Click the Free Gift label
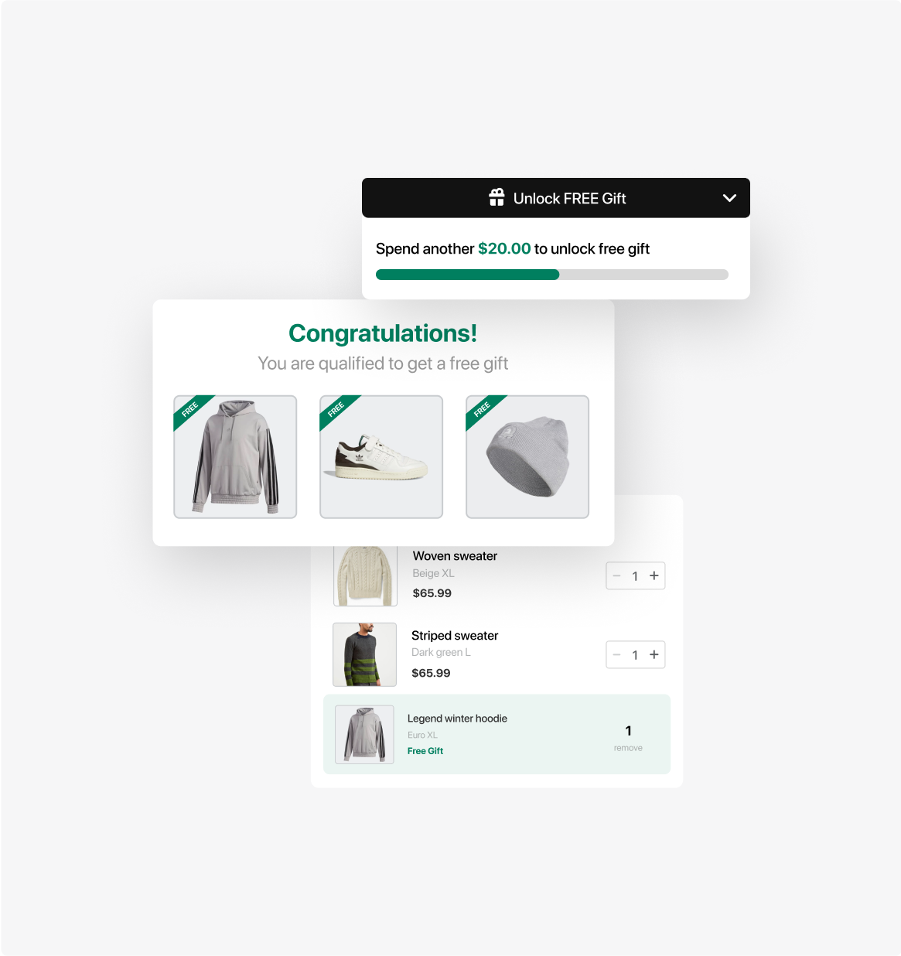This screenshot has height=956, width=901. 425,751
